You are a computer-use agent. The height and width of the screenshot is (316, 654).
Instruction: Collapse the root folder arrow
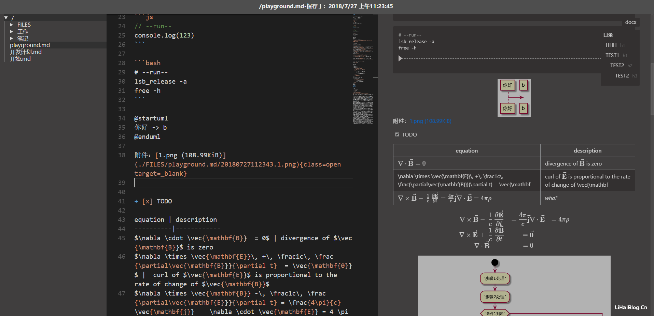(6, 18)
